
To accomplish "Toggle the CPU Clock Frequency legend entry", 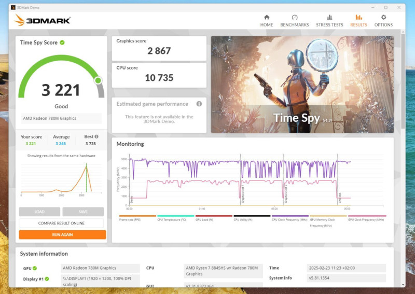I will pos(290,218).
